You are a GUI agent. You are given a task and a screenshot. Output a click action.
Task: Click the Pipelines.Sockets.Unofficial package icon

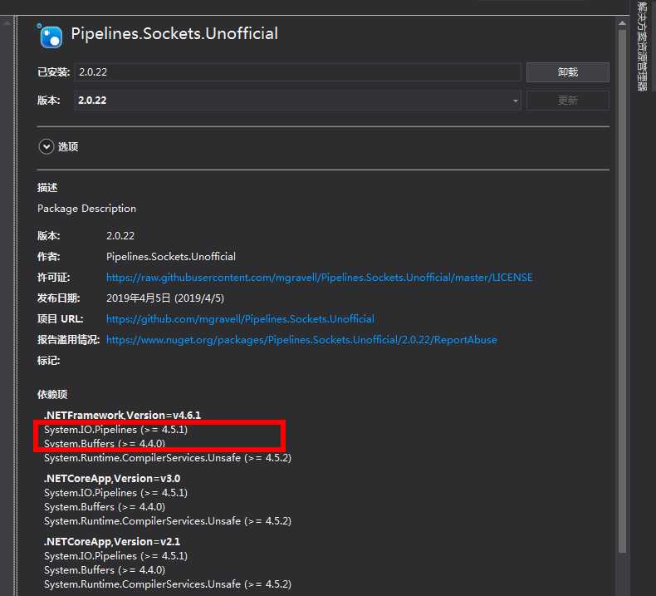(x=50, y=36)
